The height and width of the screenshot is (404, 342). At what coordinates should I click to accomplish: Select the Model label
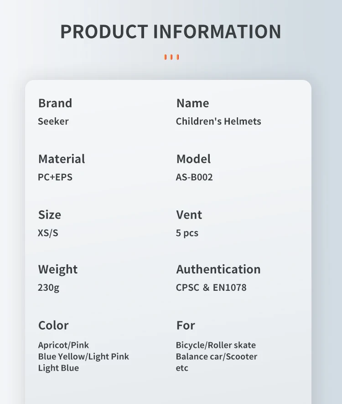click(x=193, y=159)
